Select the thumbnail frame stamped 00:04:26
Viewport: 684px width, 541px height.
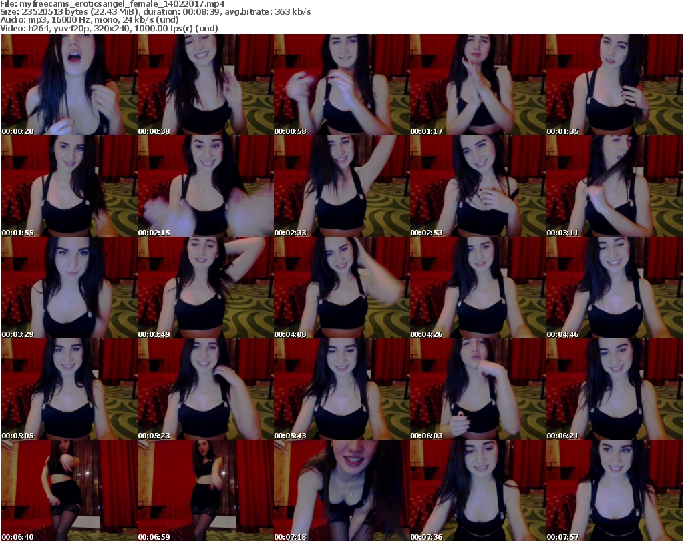pyautogui.click(x=478, y=288)
